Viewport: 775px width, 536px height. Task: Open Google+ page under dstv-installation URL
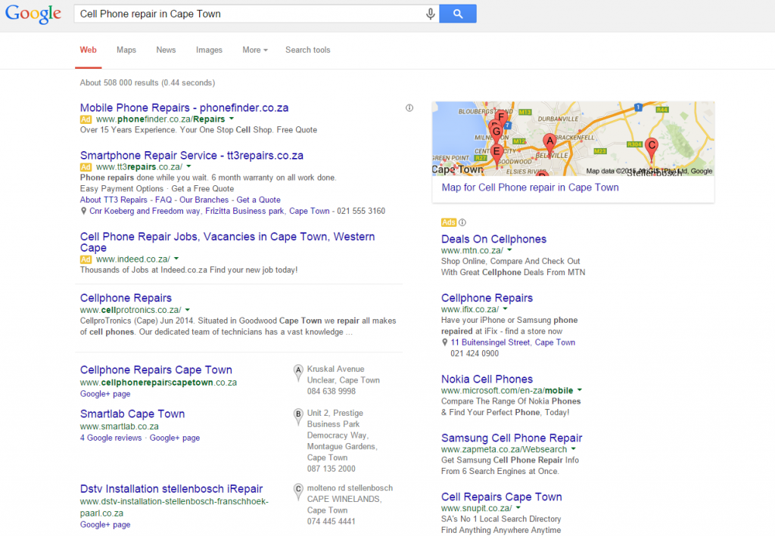click(x=105, y=525)
